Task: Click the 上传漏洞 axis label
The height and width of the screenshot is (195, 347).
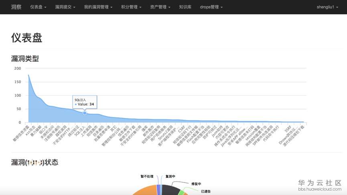Action: [86, 131]
